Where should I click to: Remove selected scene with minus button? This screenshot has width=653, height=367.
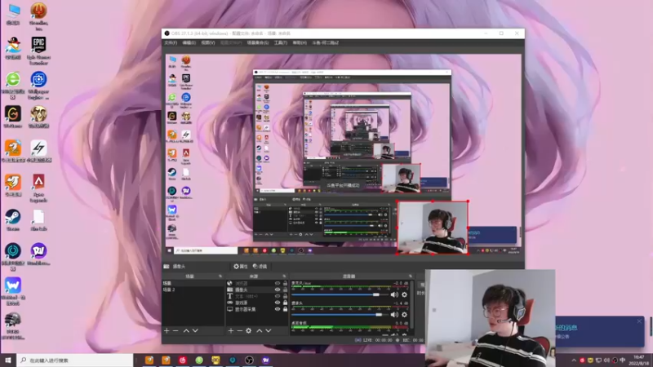[x=175, y=331]
